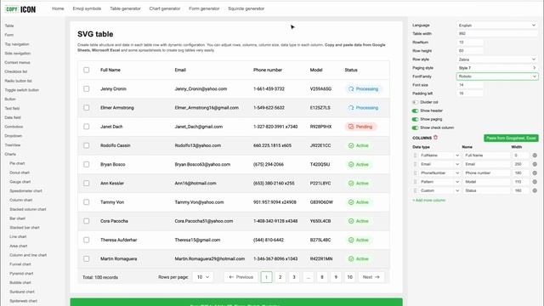Screen dimensions: 544x306
Task: Grab the FullName column drag handle
Action: 416,156
